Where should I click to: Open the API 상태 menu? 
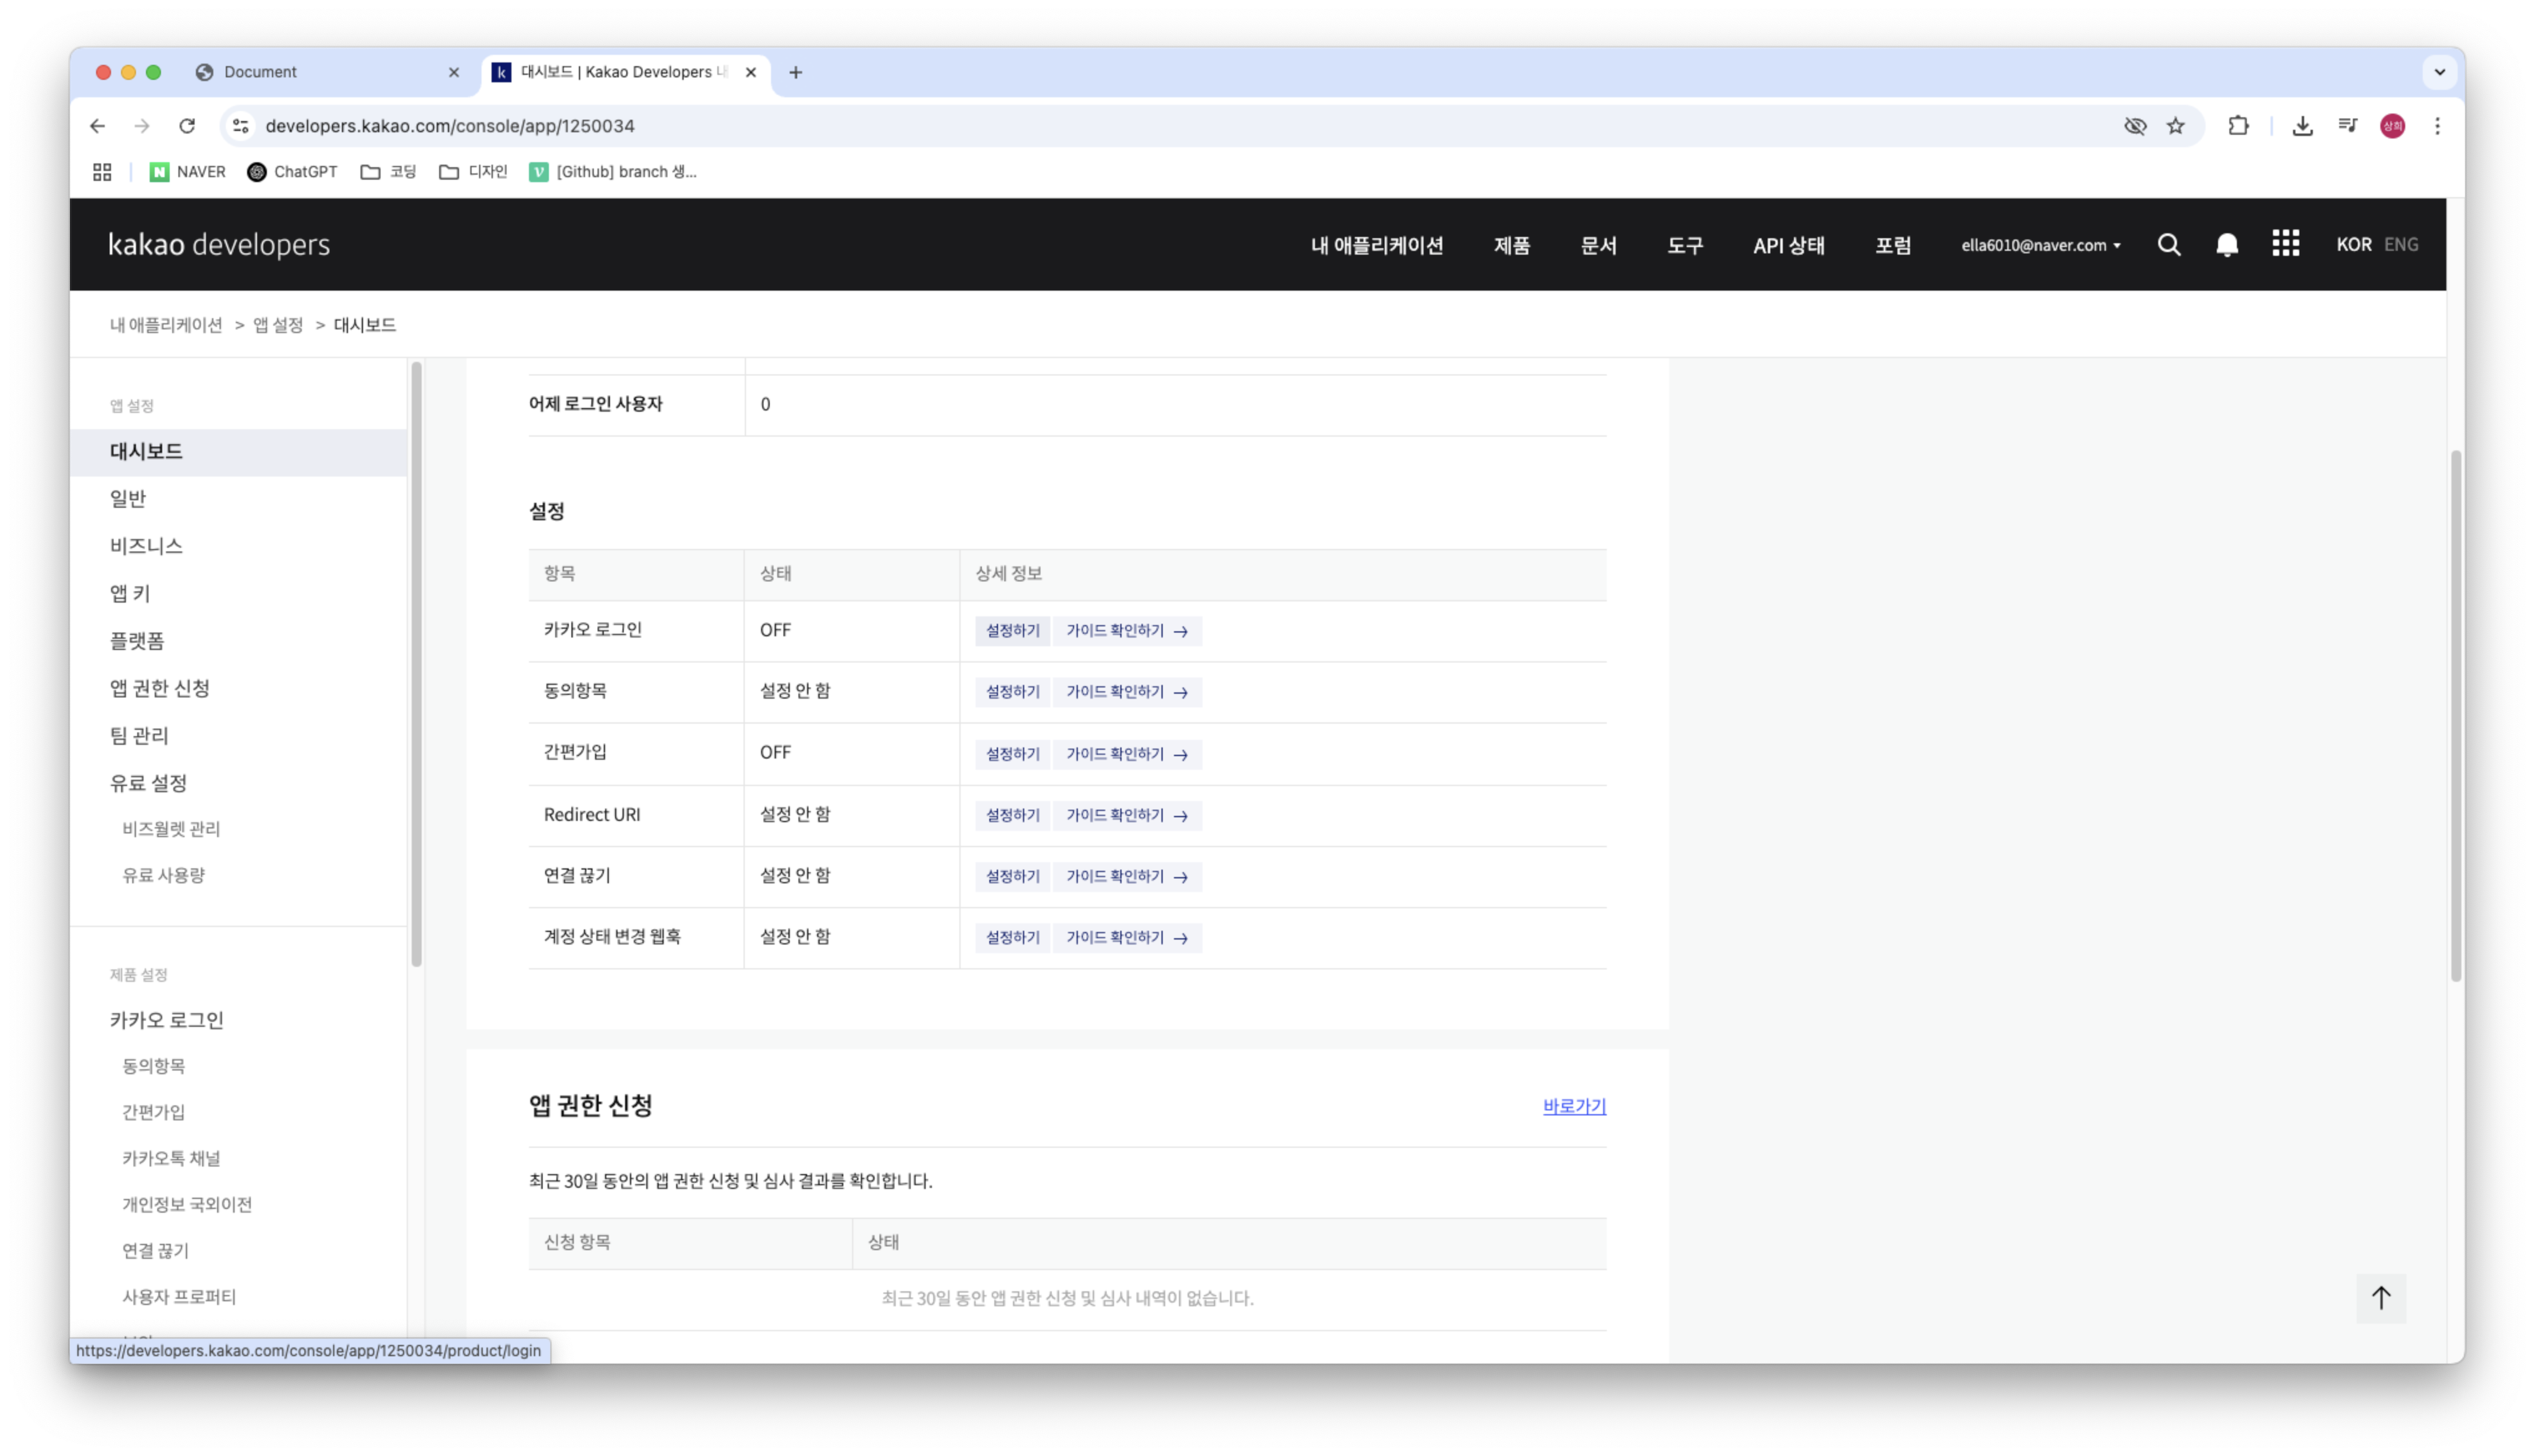[x=1788, y=245]
